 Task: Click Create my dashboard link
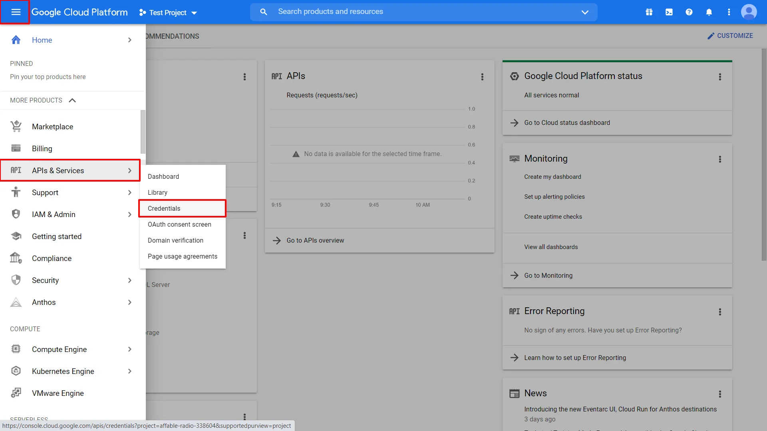click(x=552, y=176)
